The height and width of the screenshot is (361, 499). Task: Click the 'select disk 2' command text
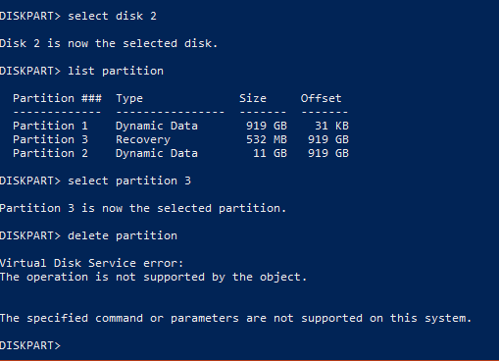tap(112, 16)
